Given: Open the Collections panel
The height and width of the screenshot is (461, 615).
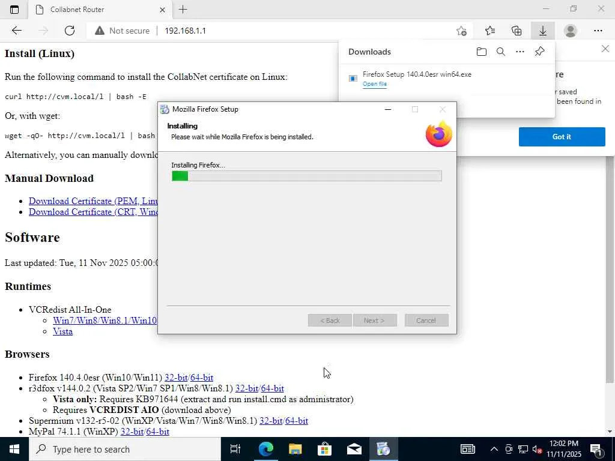Looking at the screenshot, I should click(517, 31).
